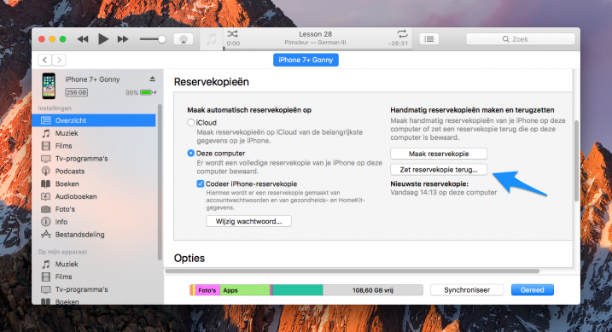Toggle shuffle icon in now playing

tap(232, 34)
